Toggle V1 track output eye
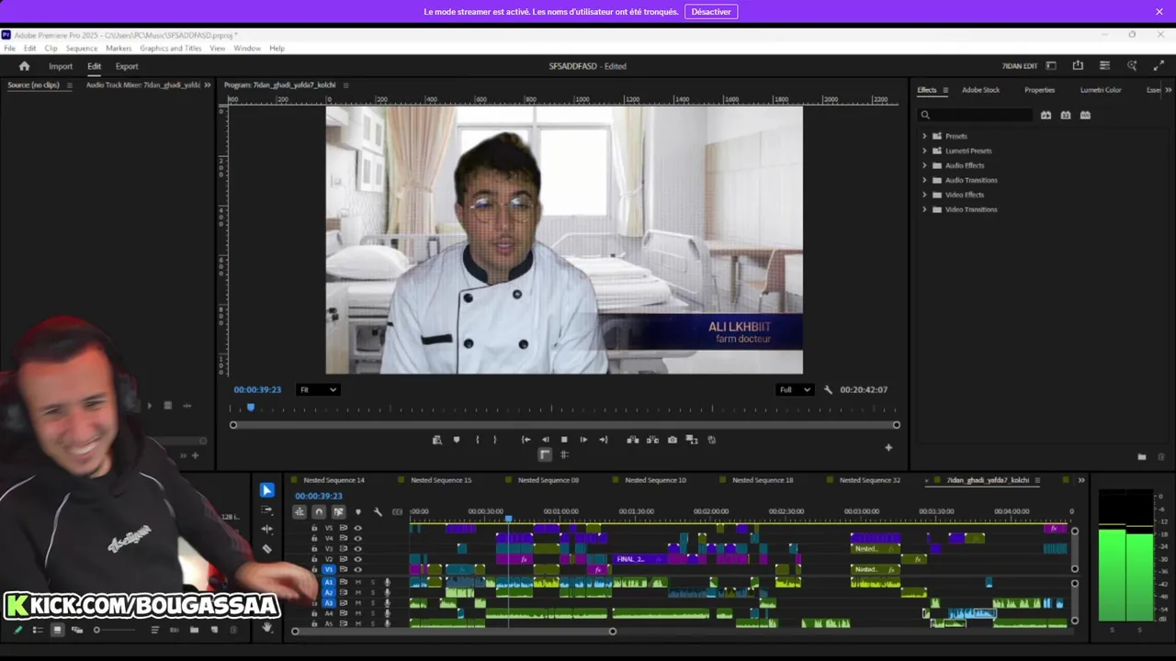The width and height of the screenshot is (1176, 661). 358,569
